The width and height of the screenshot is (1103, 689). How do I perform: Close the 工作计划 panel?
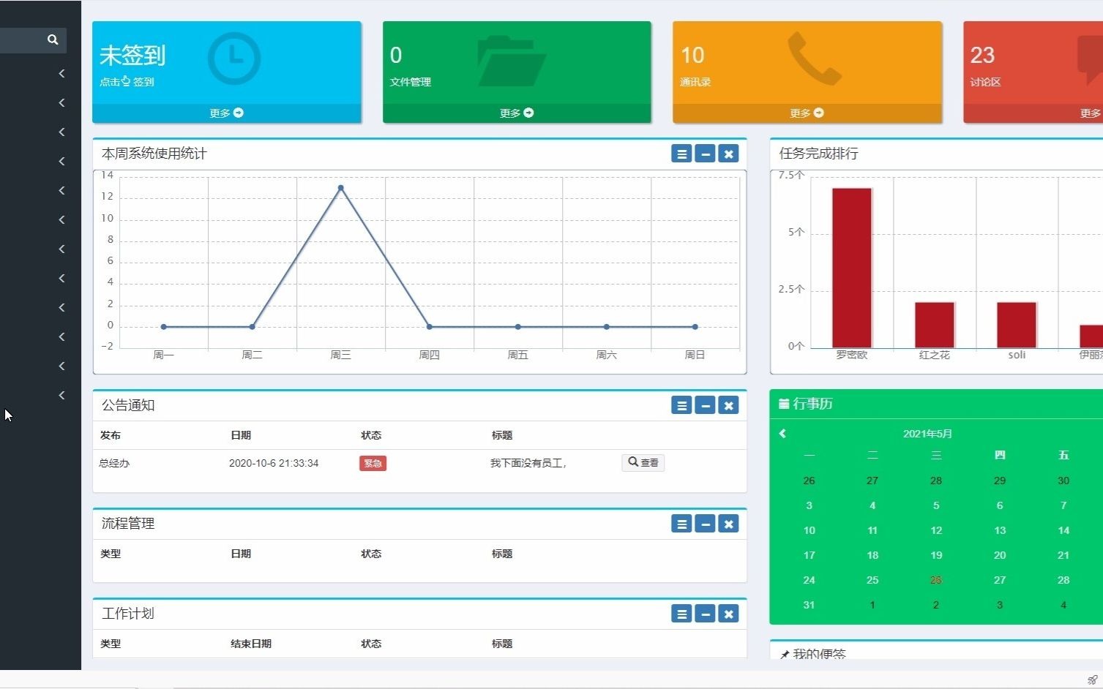pos(728,614)
